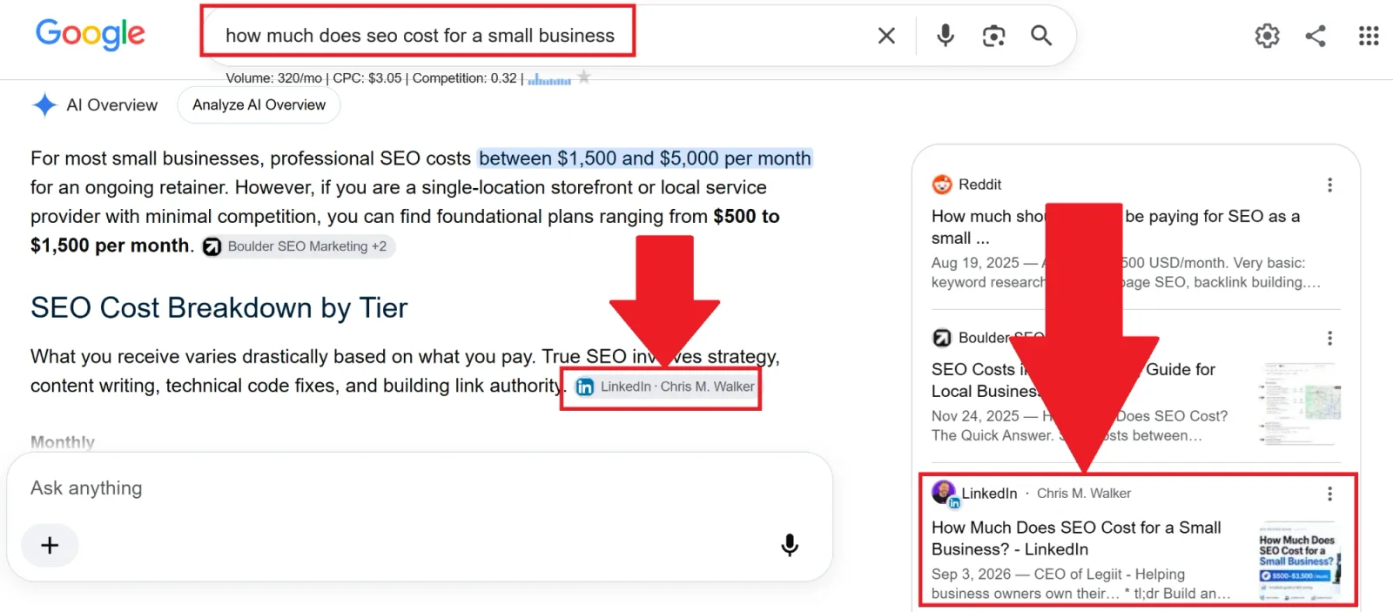Image resolution: width=1393 pixels, height=612 pixels.
Task: Open the Boulder SEO Marketing +2 source chip
Action: point(299,246)
